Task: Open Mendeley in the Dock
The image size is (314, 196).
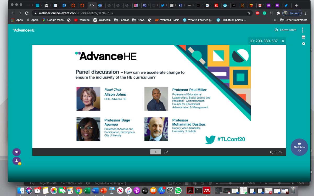Action: 206,191
